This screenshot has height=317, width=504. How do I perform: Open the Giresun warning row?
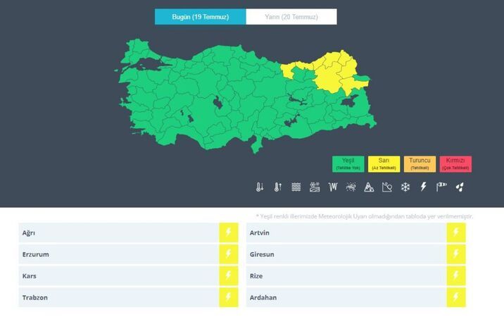click(x=346, y=254)
